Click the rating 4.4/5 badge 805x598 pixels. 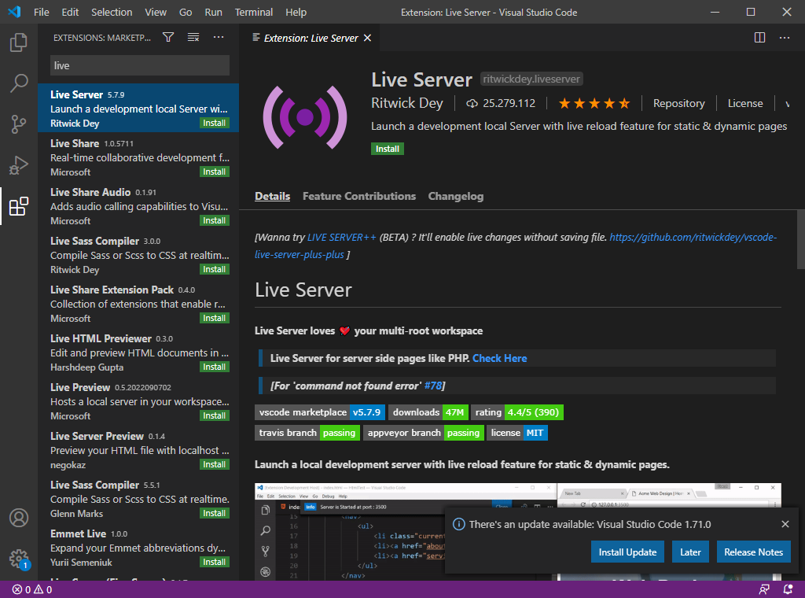(x=517, y=412)
